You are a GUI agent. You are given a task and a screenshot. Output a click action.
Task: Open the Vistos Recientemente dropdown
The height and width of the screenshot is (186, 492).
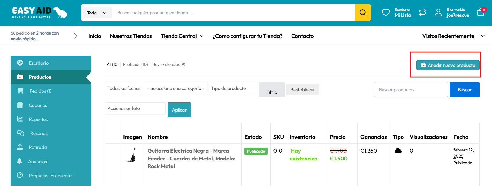[453, 36]
